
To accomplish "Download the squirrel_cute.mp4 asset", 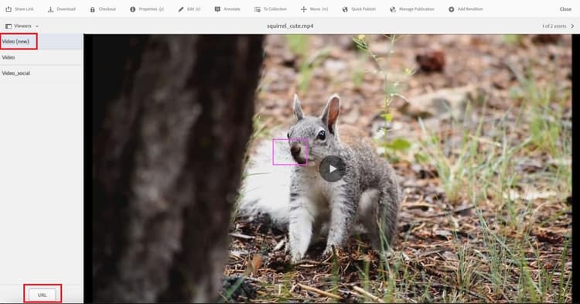I will click(x=62, y=9).
